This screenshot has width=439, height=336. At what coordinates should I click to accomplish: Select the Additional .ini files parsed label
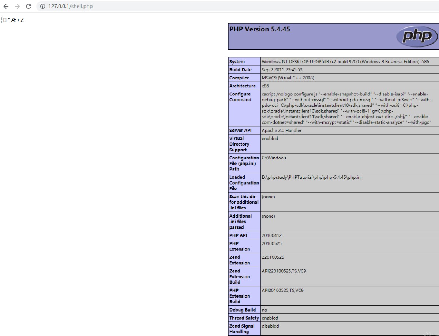tap(241, 221)
